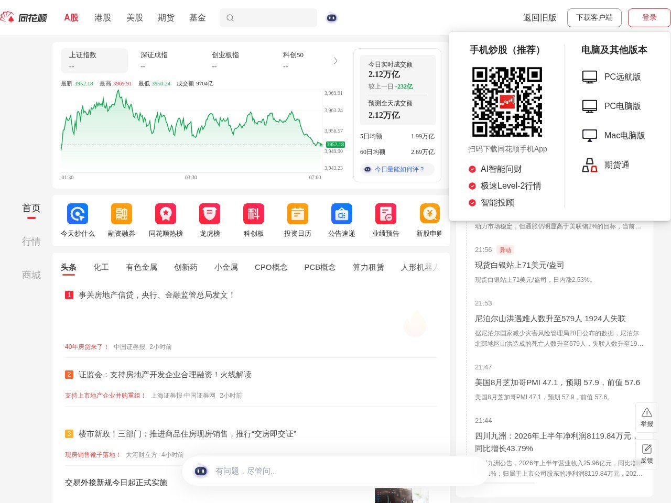Open the 公告速递 icon

(x=342, y=214)
